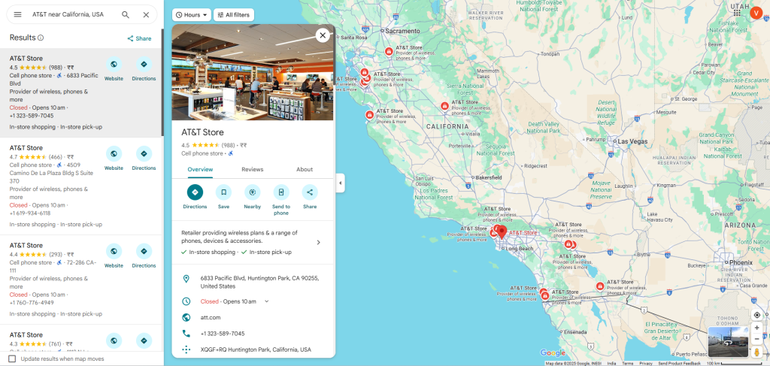
Task: Toggle Update results when map moves checkbox
Action: click(12, 358)
